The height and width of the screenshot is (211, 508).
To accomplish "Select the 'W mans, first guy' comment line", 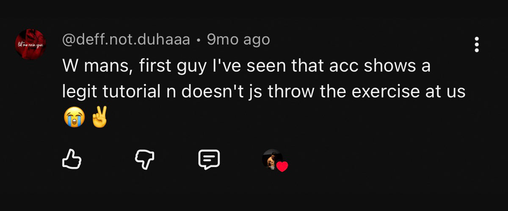I will coord(246,67).
